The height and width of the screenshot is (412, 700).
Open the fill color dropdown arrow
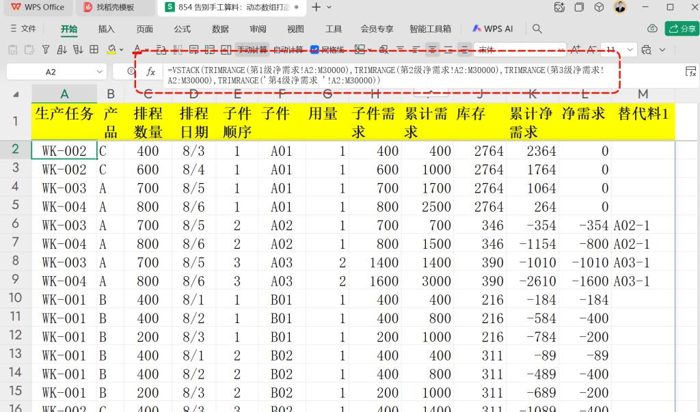click(122, 50)
